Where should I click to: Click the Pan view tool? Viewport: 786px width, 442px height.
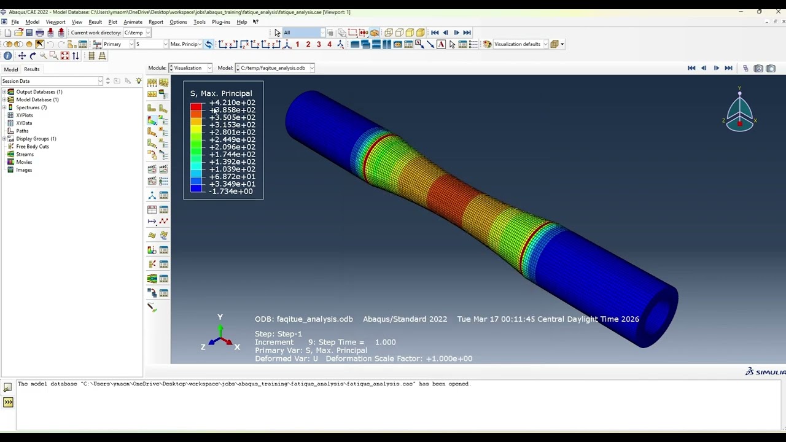tap(21, 56)
